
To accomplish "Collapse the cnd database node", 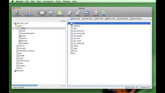I will pos(15,26).
